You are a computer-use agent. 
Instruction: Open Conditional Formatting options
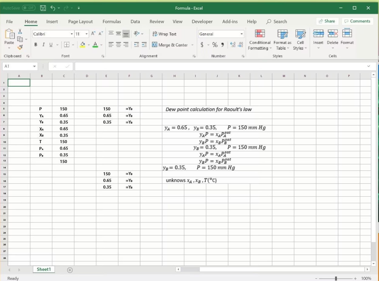click(260, 39)
